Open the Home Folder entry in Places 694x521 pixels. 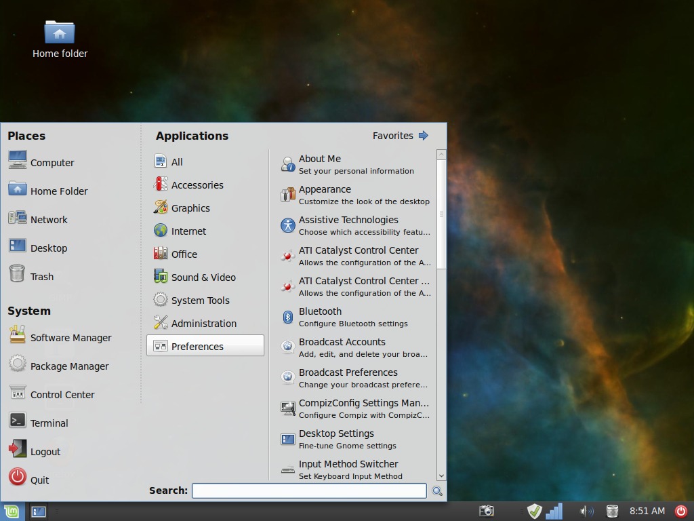click(x=48, y=191)
